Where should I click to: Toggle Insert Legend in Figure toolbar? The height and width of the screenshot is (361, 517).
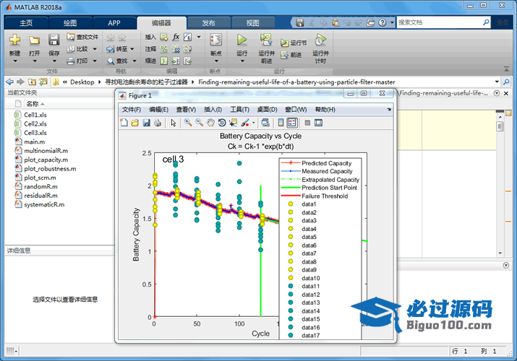292,123
